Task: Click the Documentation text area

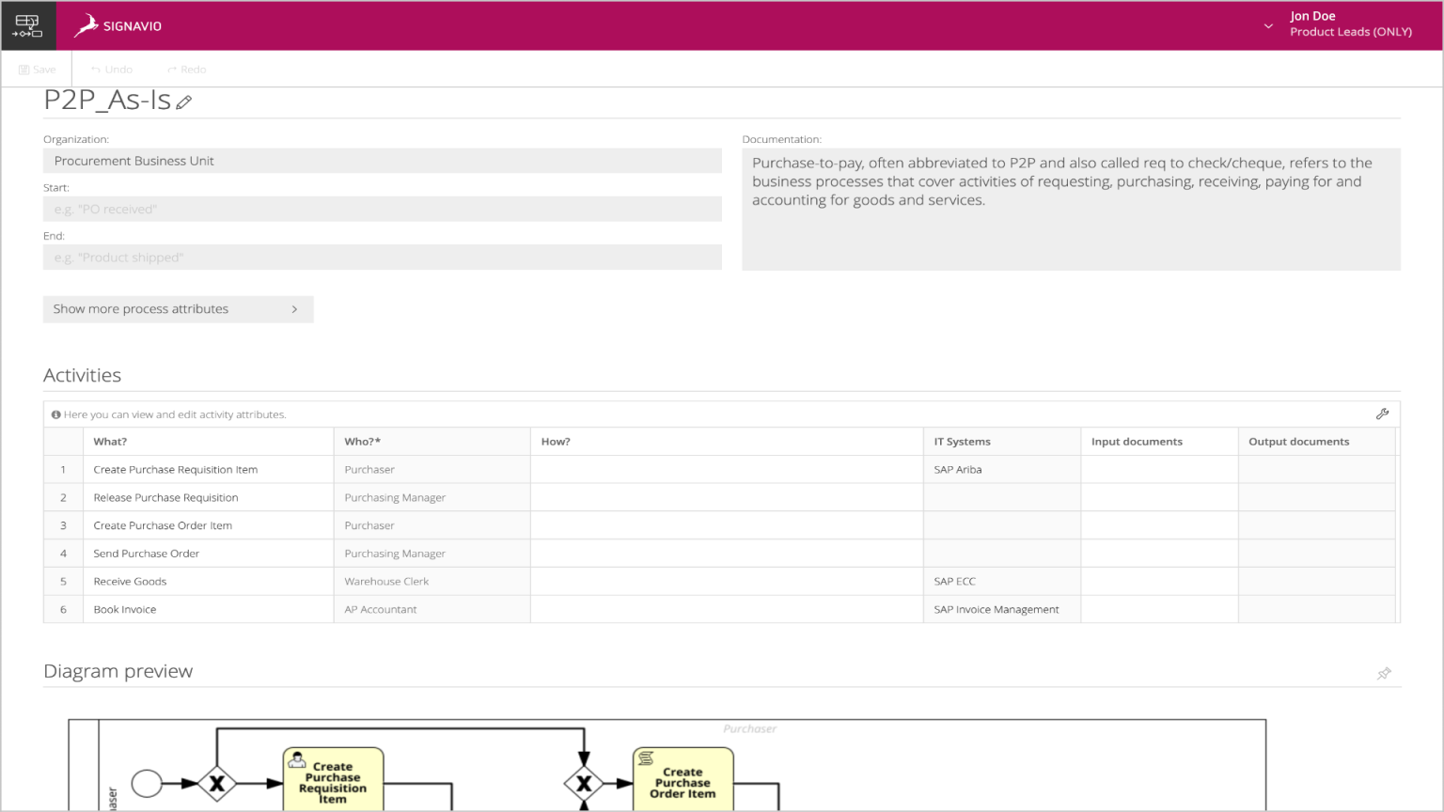Action: pos(1071,209)
